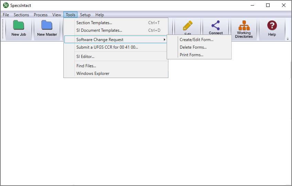The height and width of the screenshot is (186, 292).
Task: Launch SI Editor... from Tools menu
Action: (x=116, y=57)
